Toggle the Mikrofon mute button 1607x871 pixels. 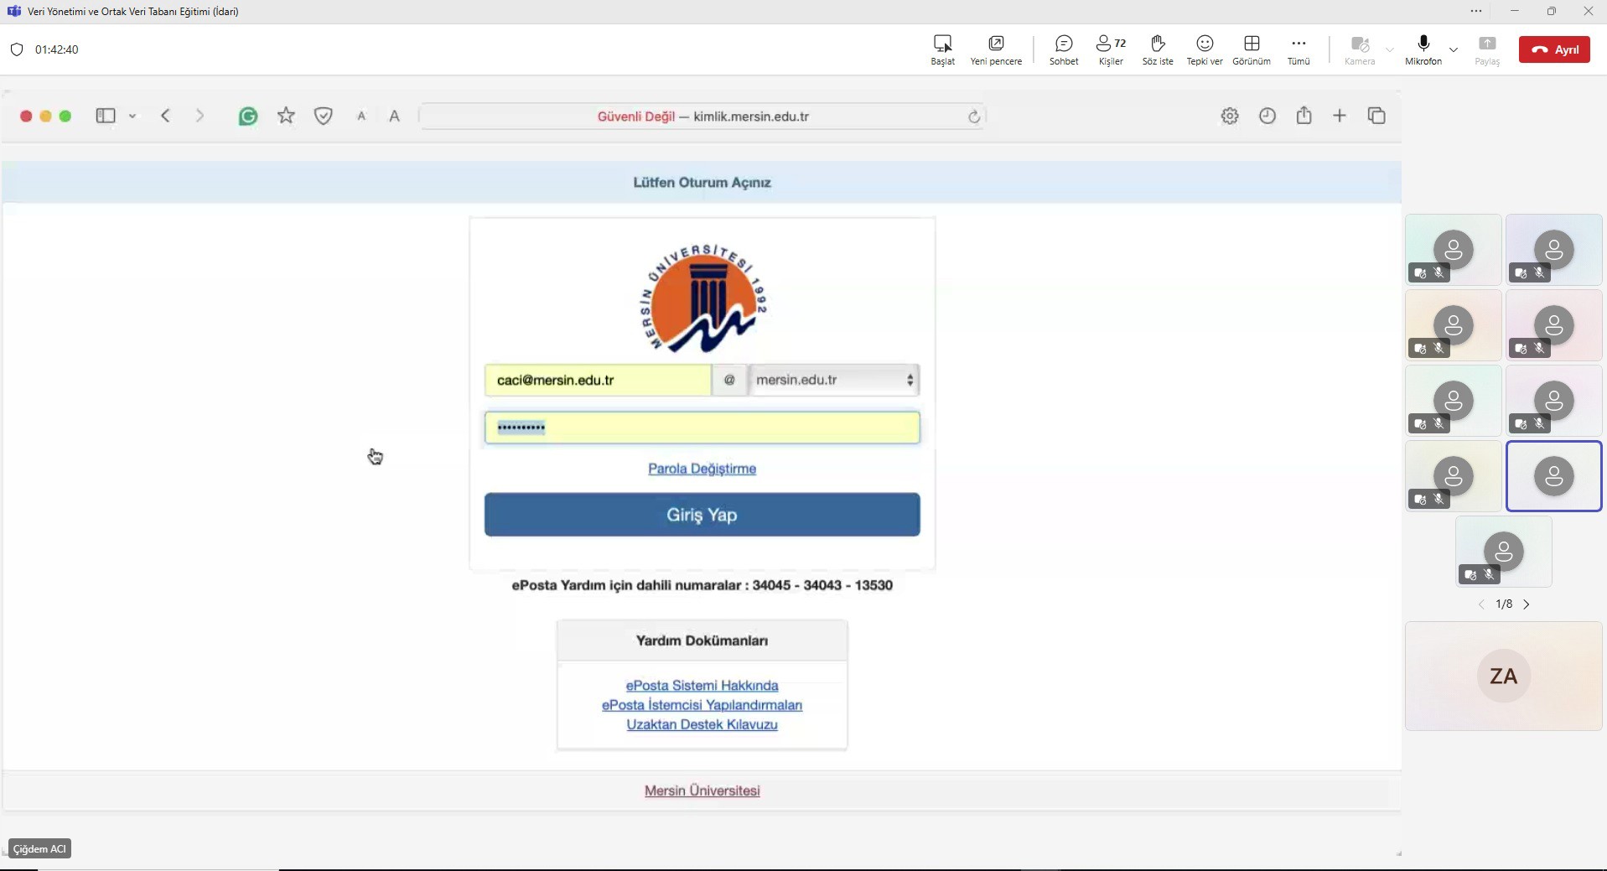click(x=1423, y=49)
